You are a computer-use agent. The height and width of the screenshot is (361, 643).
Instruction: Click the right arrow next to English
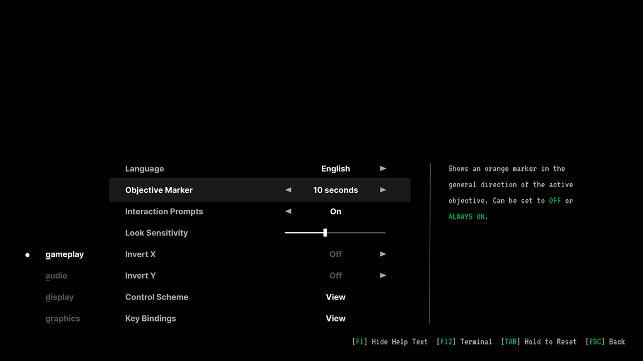point(383,169)
